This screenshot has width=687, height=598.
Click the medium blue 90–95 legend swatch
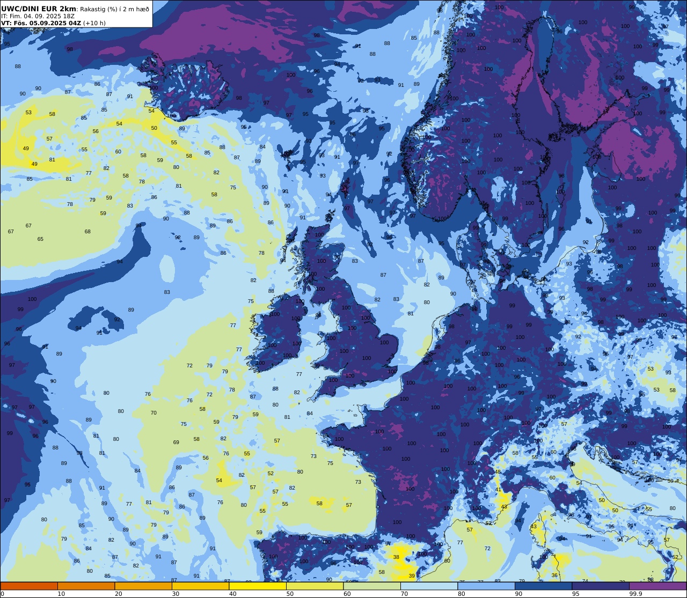(543, 586)
